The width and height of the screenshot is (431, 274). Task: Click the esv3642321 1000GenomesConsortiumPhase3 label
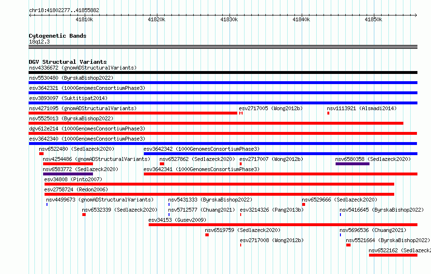click(x=87, y=88)
